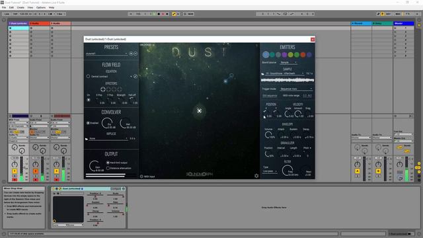The width and height of the screenshot is (423, 238).
Task: Select the yellow-green emitter circle
Action: coord(291,55)
